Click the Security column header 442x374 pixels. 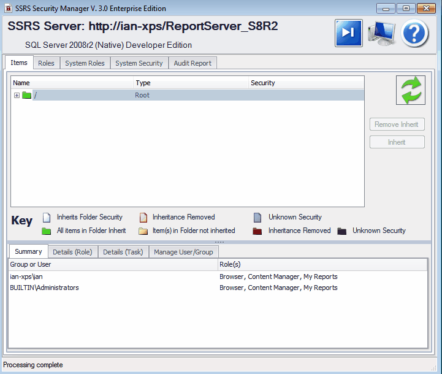[306, 83]
